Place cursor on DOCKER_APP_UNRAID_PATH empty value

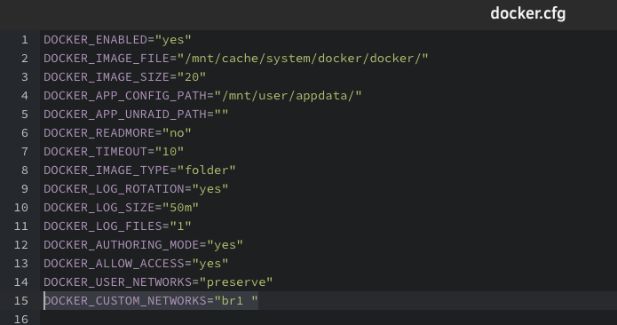(222, 114)
